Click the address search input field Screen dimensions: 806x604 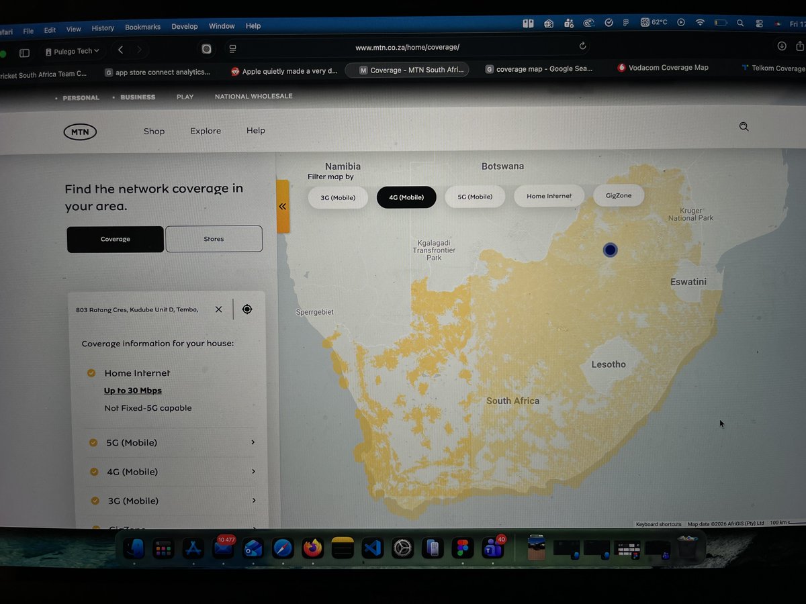coord(138,309)
